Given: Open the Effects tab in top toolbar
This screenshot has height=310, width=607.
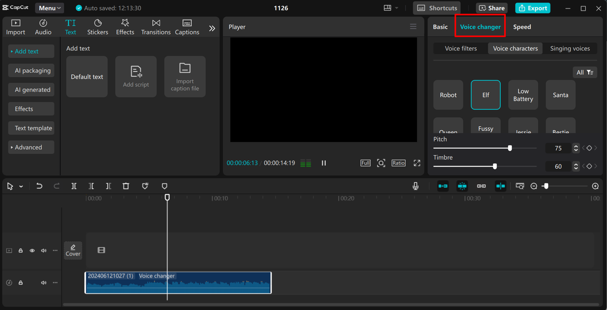Looking at the screenshot, I should 125,27.
